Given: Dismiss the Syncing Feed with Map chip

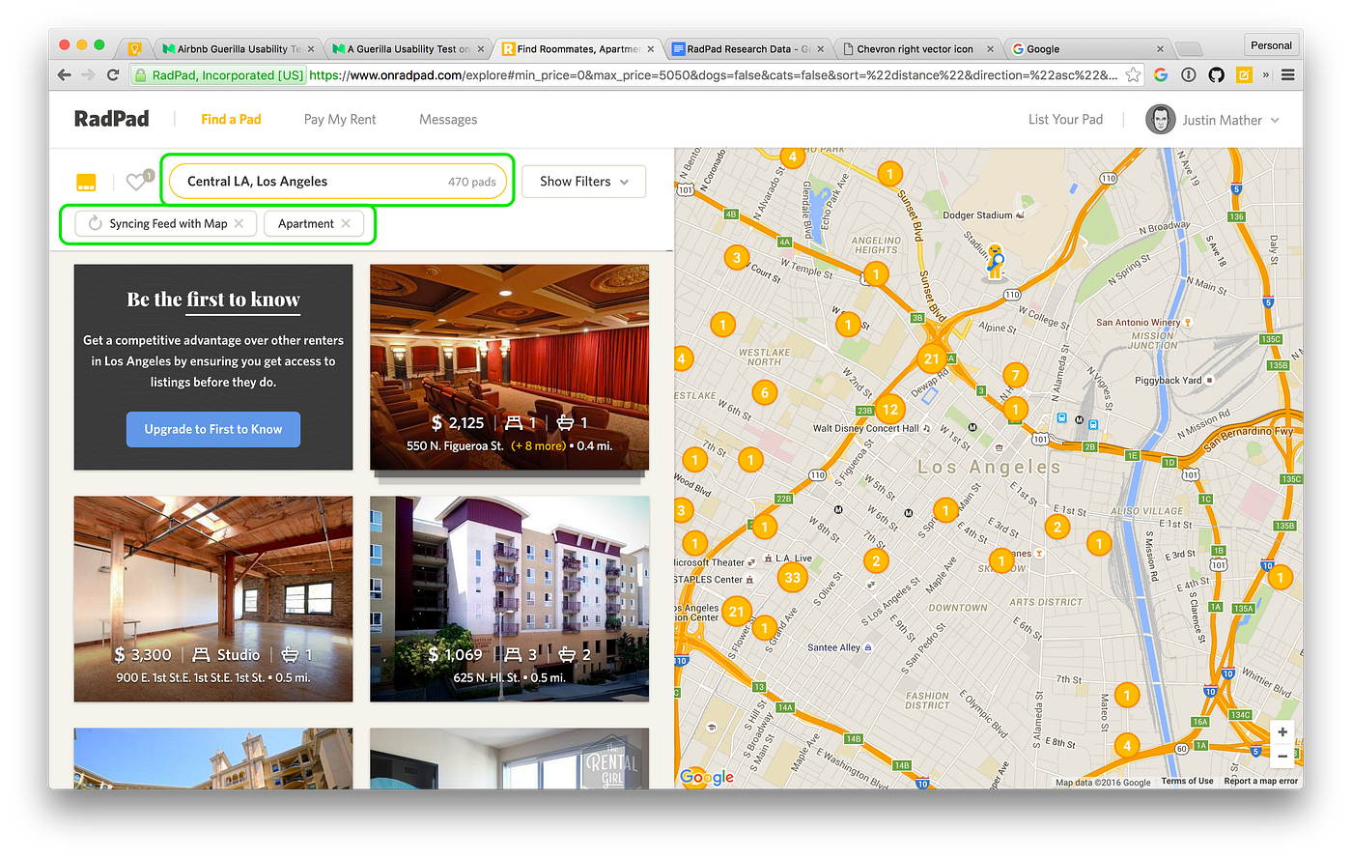Looking at the screenshot, I should coord(239,223).
